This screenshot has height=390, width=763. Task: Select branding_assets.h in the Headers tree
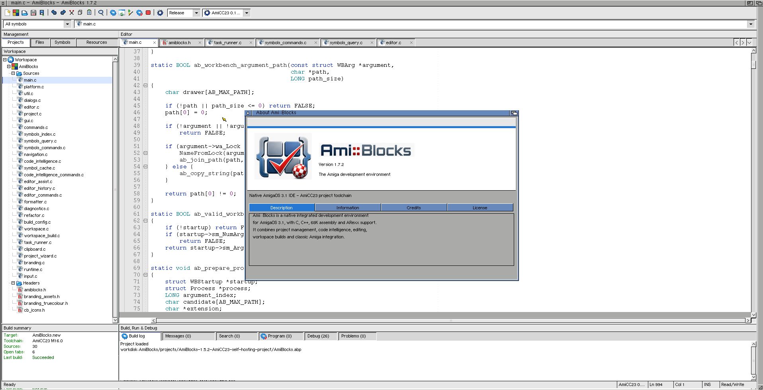tap(41, 296)
